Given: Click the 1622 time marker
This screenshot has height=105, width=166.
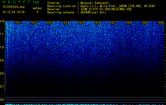Looking at the screenshot, I should click(x=34, y=23).
